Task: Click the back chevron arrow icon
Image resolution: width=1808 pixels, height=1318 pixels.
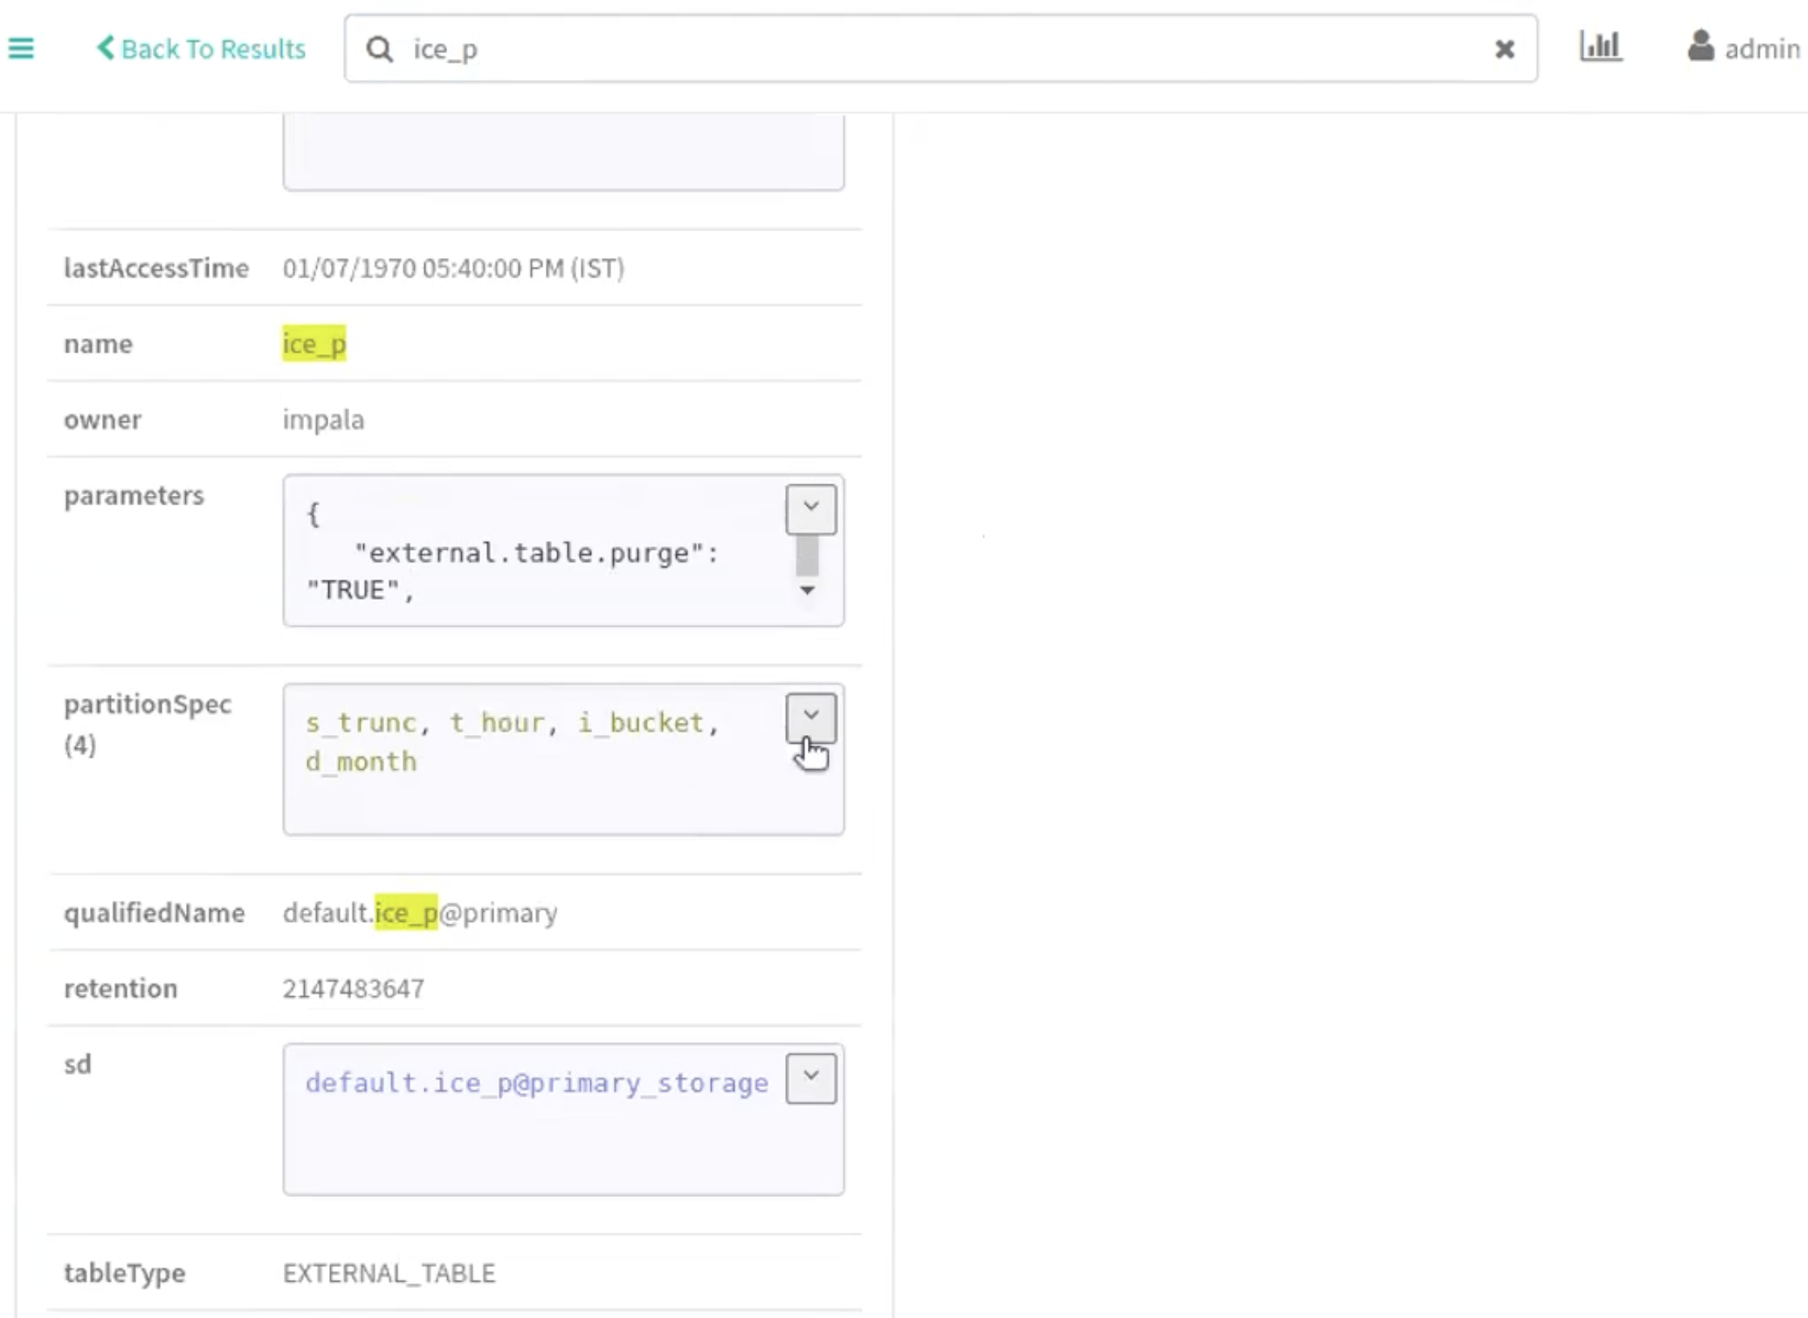Action: [x=105, y=48]
